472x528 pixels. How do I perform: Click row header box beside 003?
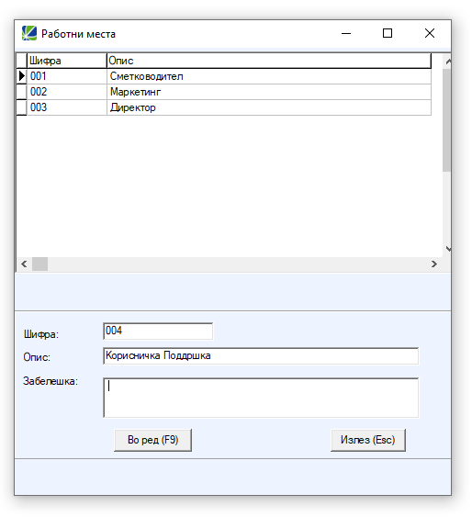point(21,107)
